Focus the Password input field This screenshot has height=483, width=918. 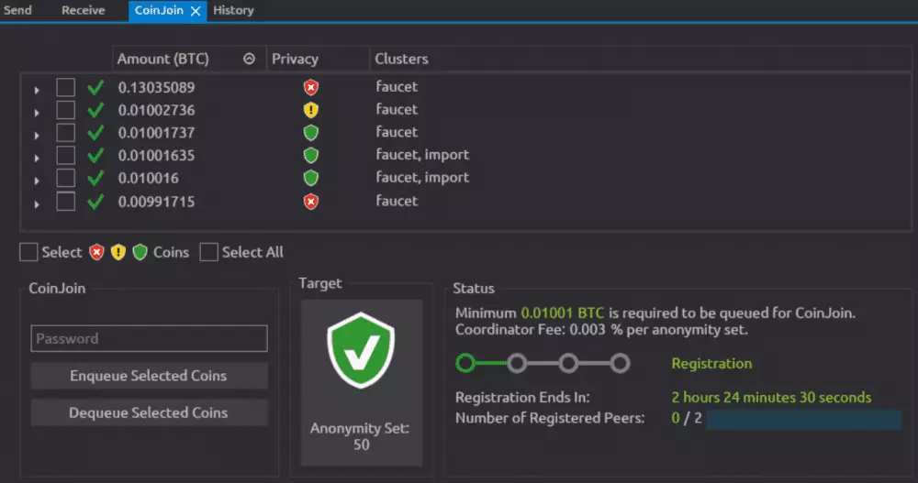tap(149, 338)
